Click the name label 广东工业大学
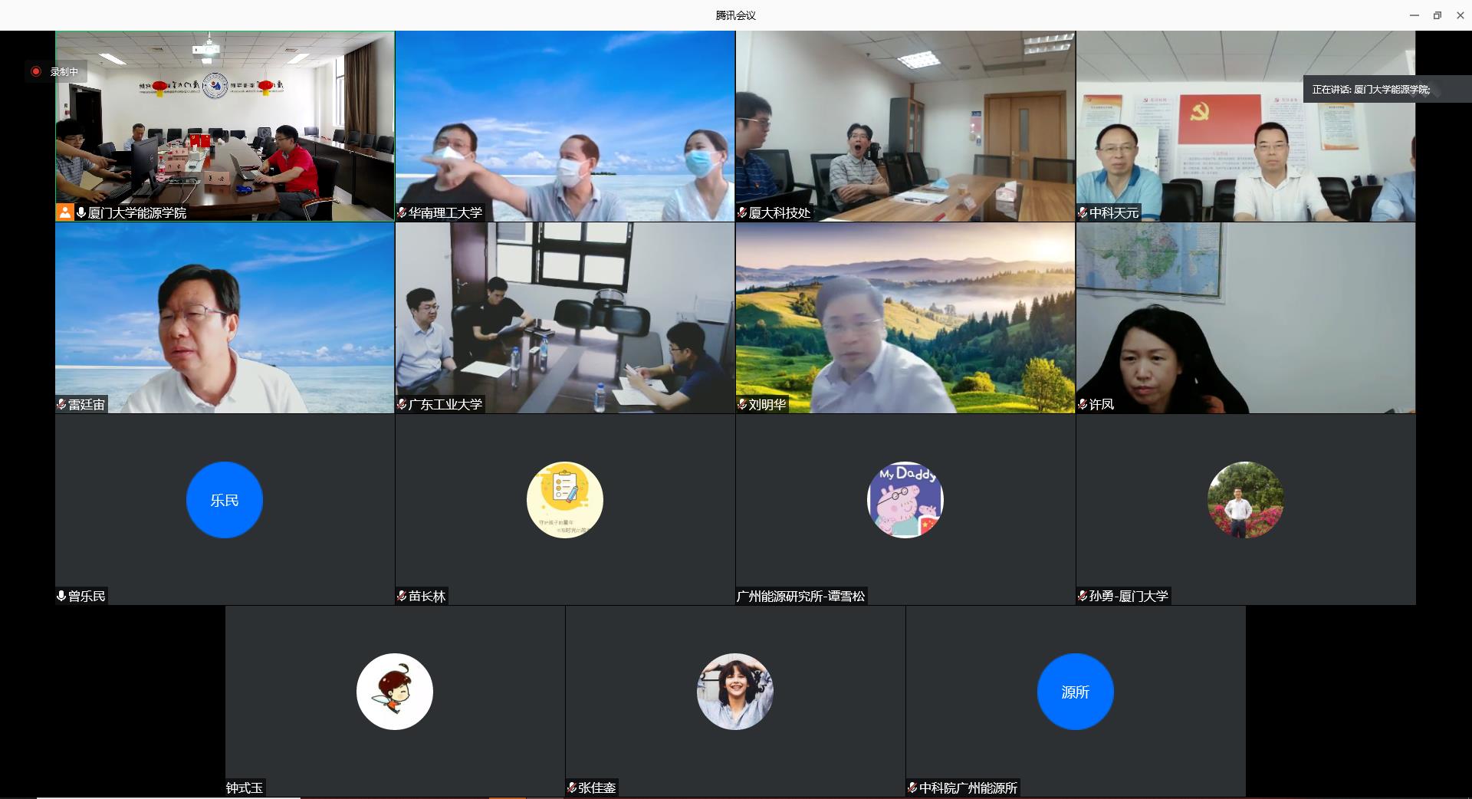 click(445, 404)
